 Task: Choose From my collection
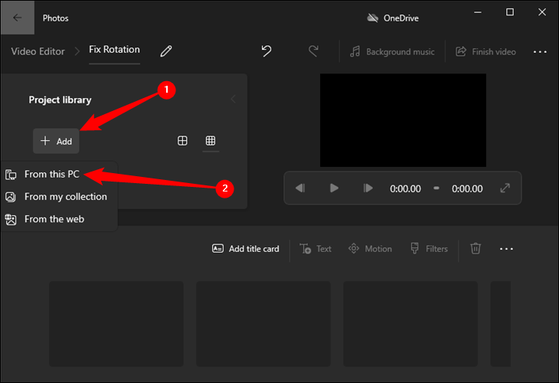[65, 197]
